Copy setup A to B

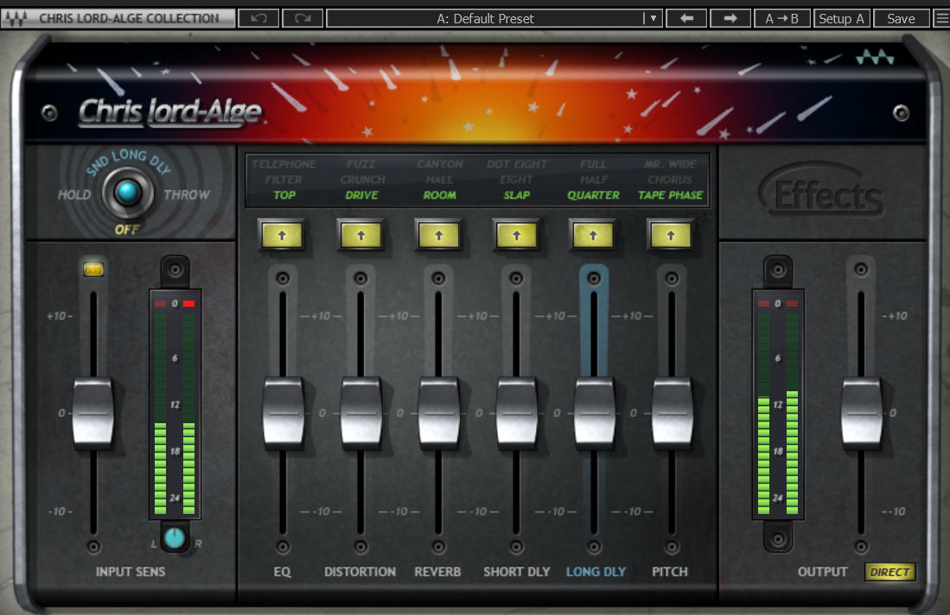tap(781, 18)
